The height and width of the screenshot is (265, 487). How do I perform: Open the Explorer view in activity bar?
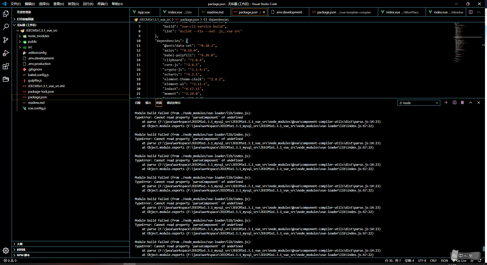pyautogui.click(x=6, y=14)
